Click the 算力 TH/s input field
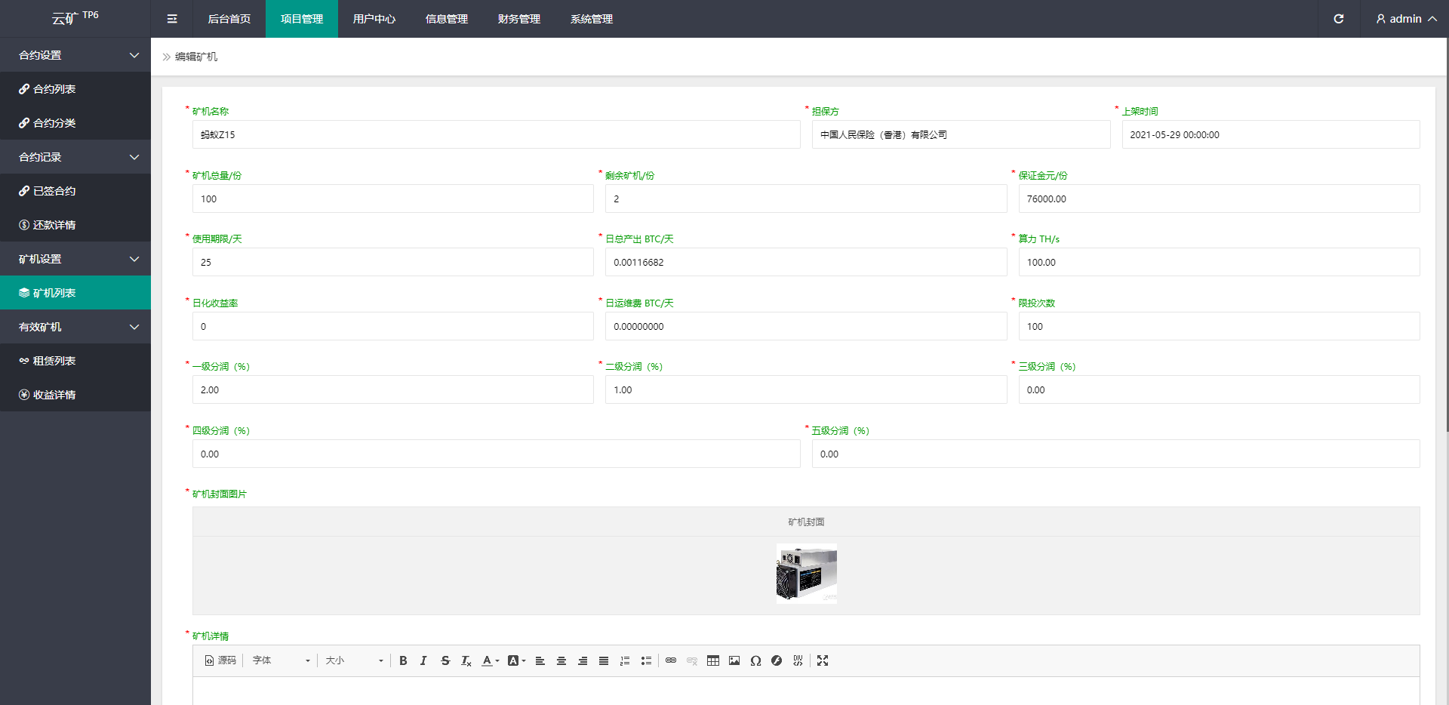This screenshot has height=705, width=1449. click(1220, 262)
